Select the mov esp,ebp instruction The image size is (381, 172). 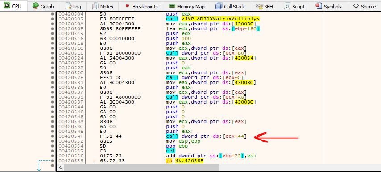[x=183, y=141]
